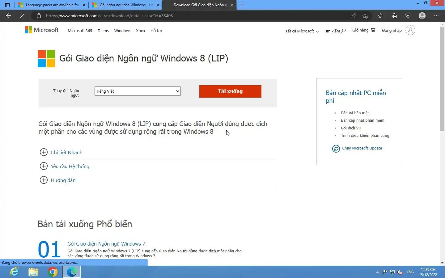Open the Read aloud icon in address bar
The height and width of the screenshot is (278, 445).
tap(354, 16)
